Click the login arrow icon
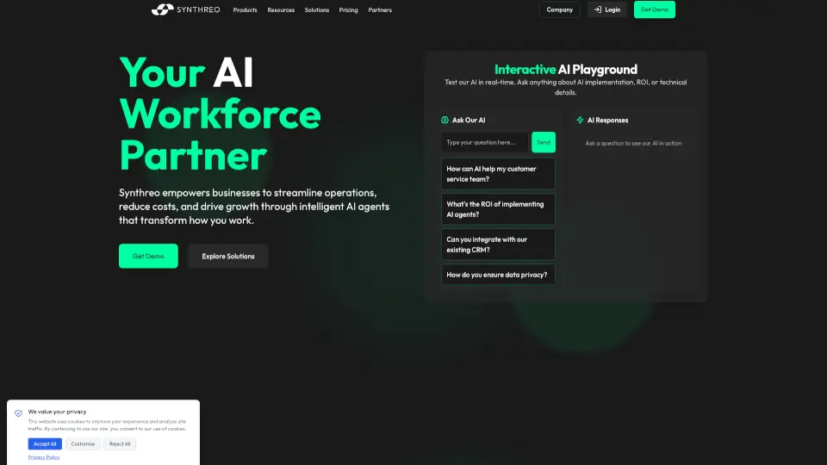Viewport: 827px width, 465px height. (x=598, y=10)
